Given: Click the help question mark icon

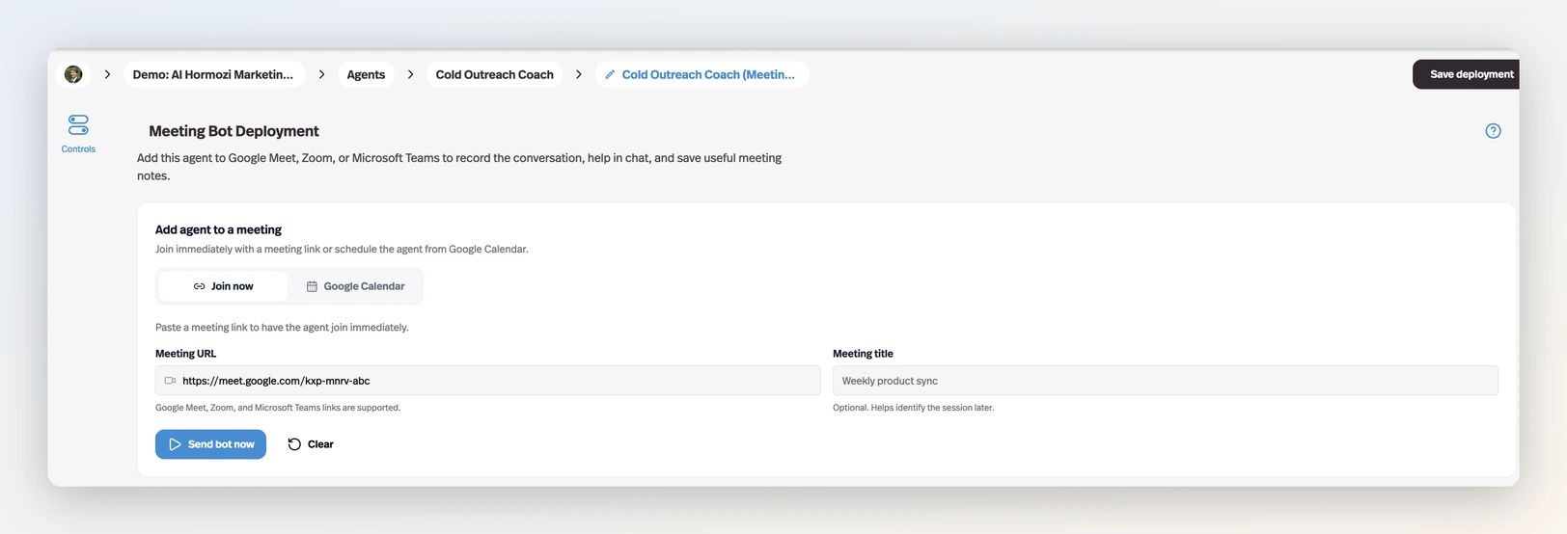Looking at the screenshot, I should click(x=1493, y=131).
